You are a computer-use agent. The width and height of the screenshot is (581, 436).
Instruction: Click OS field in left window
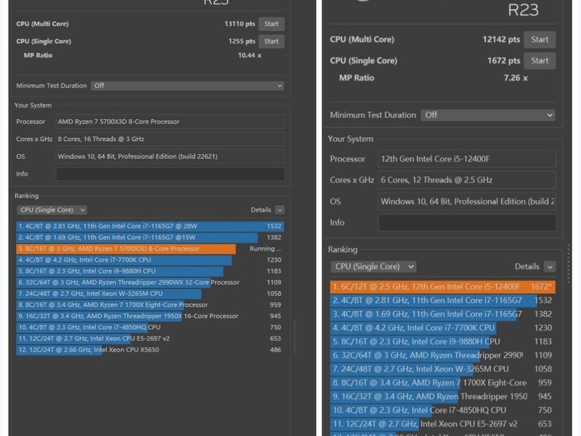click(x=170, y=156)
